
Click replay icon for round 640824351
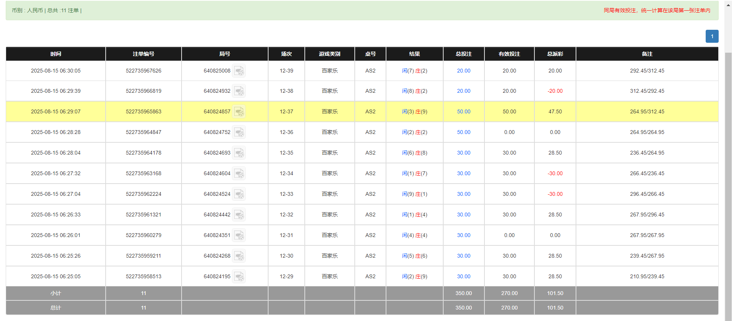tap(239, 236)
